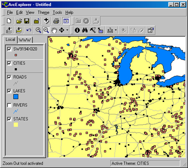Image resolution: width=188 pixels, height=168 pixels.
Task: Select the Measure ruler tool
Action: 110,30
